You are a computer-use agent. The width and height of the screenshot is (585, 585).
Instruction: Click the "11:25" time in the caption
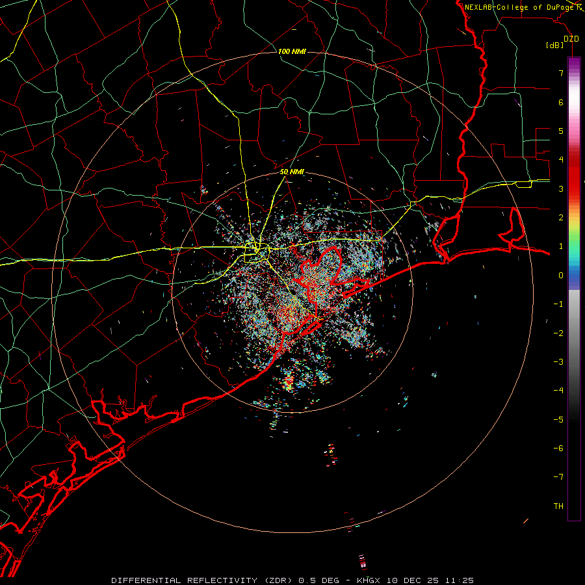tap(460, 580)
